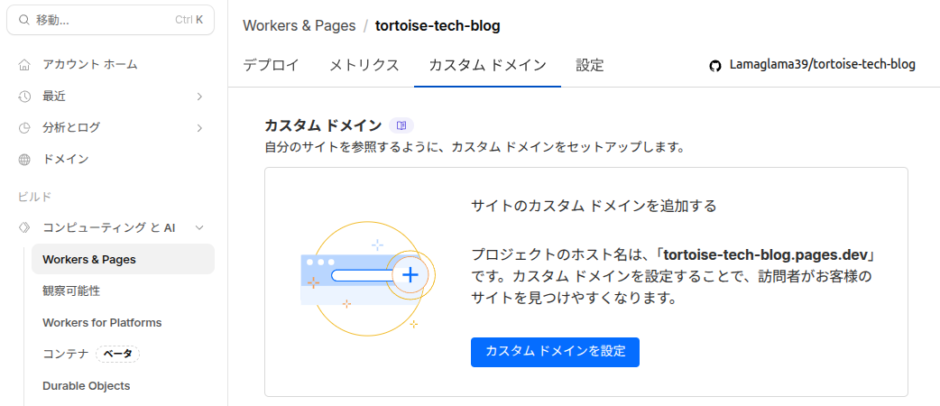Expand the 最近 submenu chevron

point(199,96)
